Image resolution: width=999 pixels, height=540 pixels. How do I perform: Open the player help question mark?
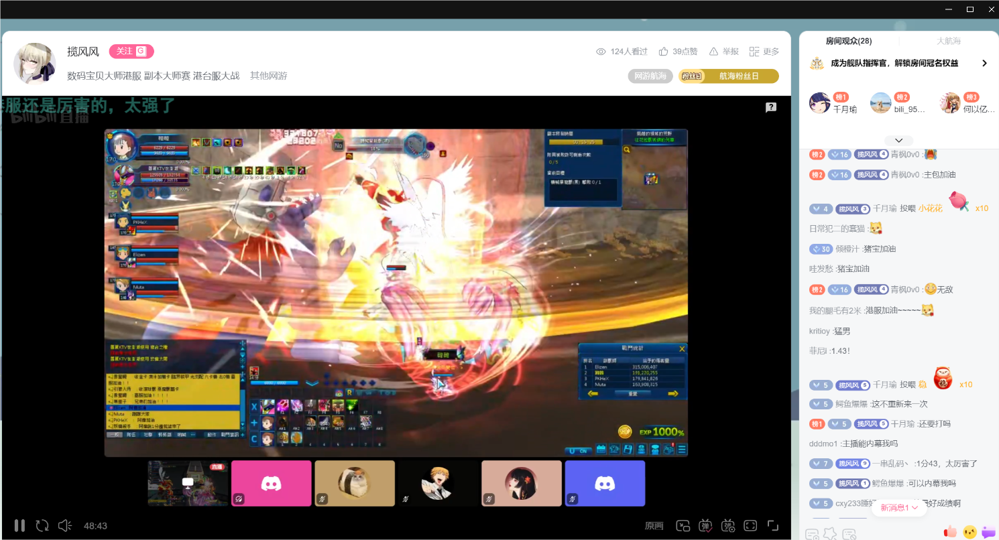(771, 107)
